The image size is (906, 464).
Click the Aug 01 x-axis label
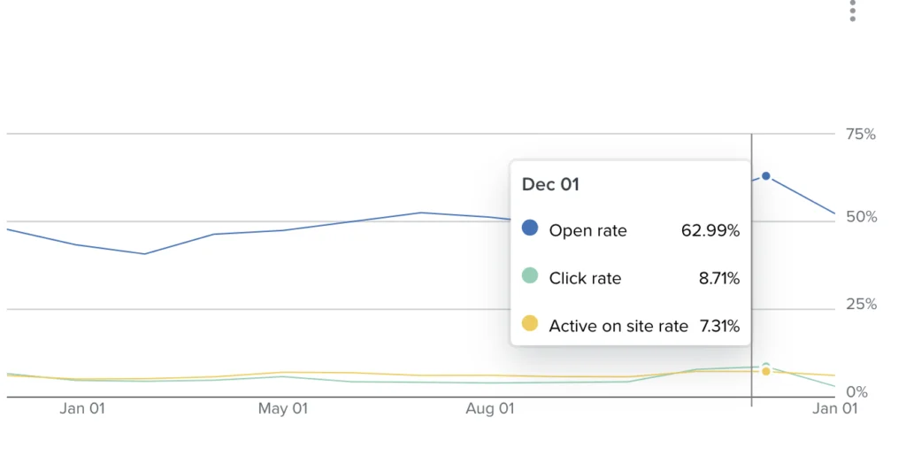coord(490,408)
